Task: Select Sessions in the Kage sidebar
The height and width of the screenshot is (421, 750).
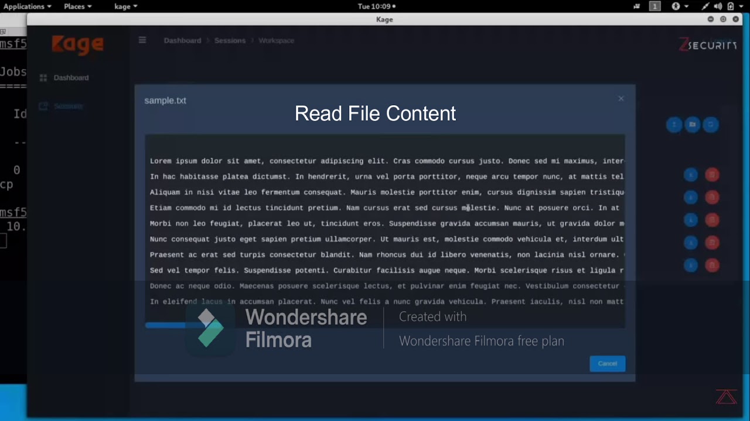Action: tap(68, 106)
